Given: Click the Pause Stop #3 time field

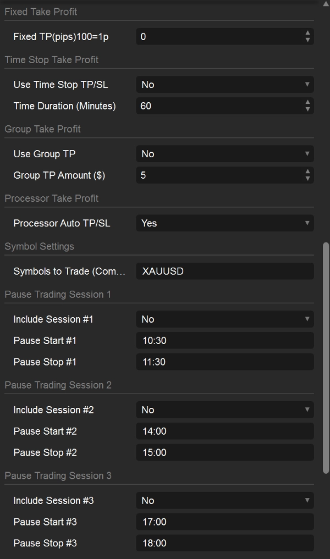Looking at the screenshot, I should click(224, 544).
